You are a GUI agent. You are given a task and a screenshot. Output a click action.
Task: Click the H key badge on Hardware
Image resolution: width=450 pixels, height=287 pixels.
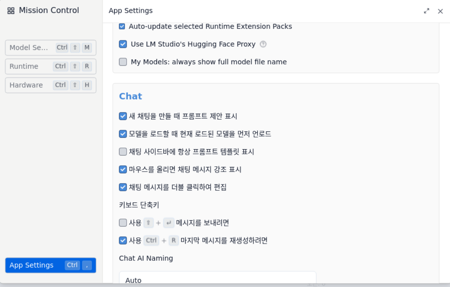click(x=87, y=85)
